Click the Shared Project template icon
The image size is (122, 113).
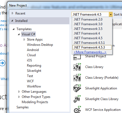coord(77,57)
